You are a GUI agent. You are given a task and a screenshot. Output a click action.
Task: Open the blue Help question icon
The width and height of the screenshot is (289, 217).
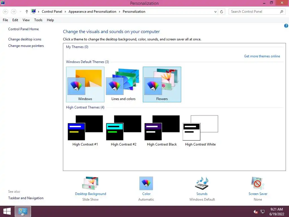point(286,26)
